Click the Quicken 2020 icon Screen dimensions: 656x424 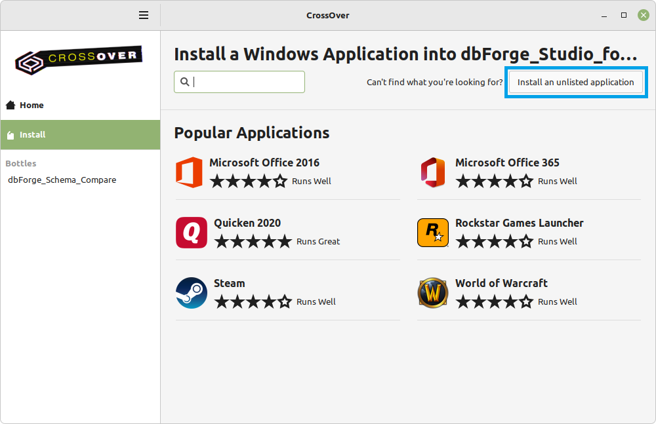coord(192,233)
